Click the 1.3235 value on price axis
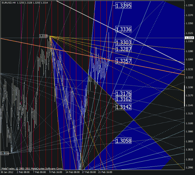The height and width of the screenshot is (175, 195). click(189, 69)
